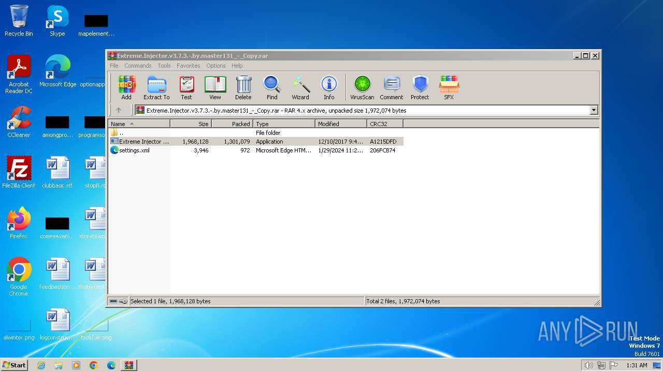663x372 pixels.
Task: Open the Find magnifier tool
Action: [x=272, y=87]
